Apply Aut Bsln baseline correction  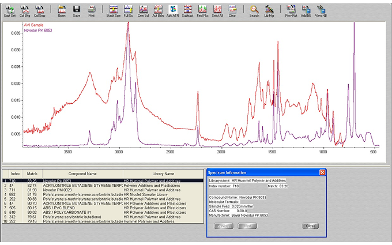pyautogui.click(x=158, y=10)
